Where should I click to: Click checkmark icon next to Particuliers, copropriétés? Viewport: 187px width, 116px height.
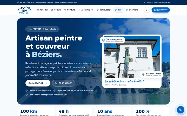pos(26,95)
